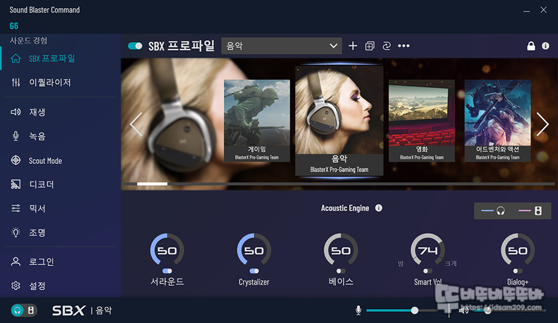Click the 베이스 dial at 50

point(340,250)
